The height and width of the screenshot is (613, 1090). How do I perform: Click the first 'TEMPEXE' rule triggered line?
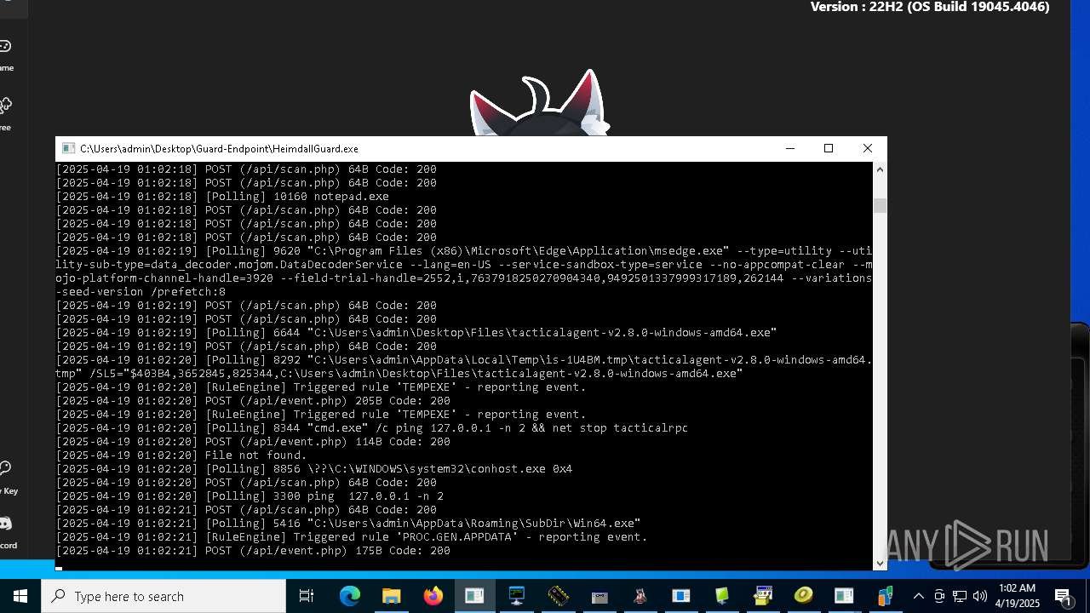(x=321, y=387)
